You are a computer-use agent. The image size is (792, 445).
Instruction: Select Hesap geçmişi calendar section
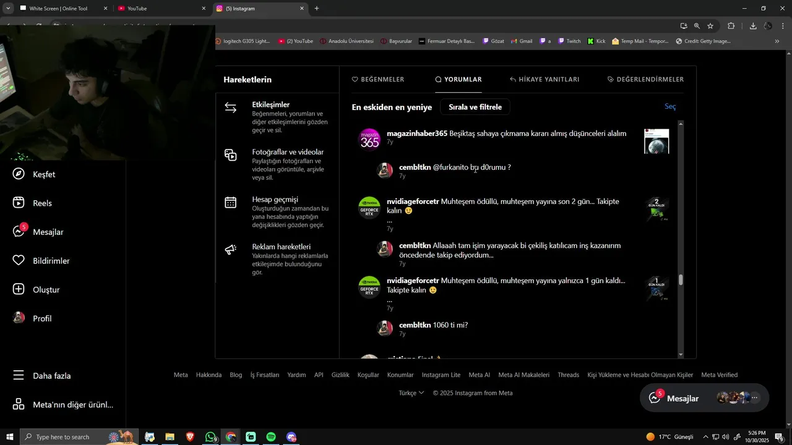click(x=277, y=212)
